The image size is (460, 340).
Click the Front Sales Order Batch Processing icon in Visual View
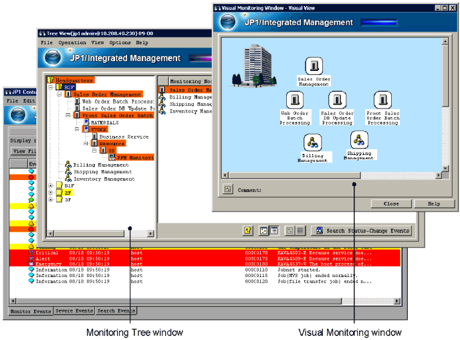point(382,100)
